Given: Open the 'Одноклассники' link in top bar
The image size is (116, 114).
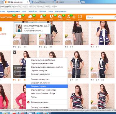Looking at the screenshot, I should point(13,12).
